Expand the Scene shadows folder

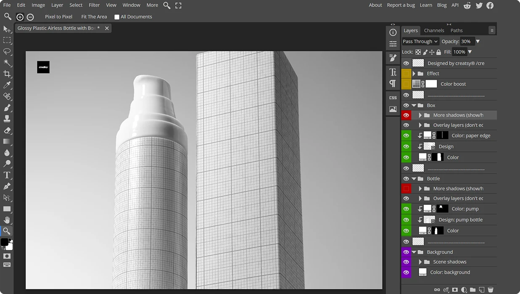[420, 262]
